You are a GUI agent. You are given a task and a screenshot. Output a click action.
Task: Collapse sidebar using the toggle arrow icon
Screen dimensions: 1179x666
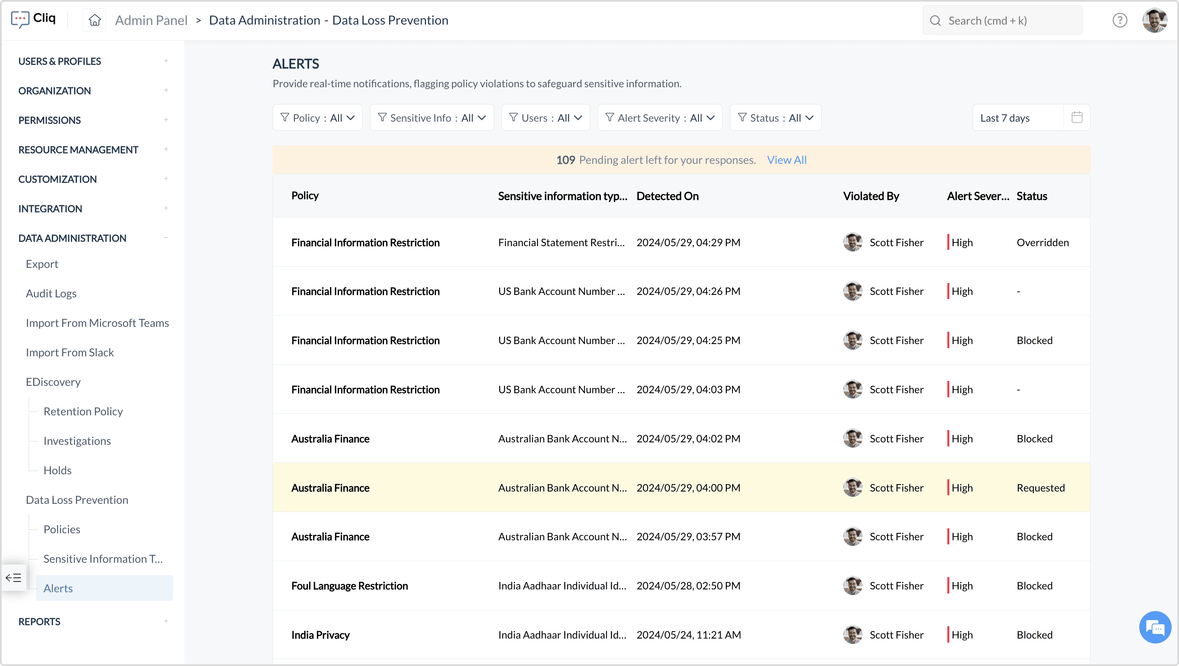(x=13, y=578)
